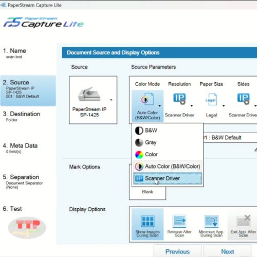Choose Auto Color (B&W/Color) menu entry
257x257 pixels.
click(168, 167)
